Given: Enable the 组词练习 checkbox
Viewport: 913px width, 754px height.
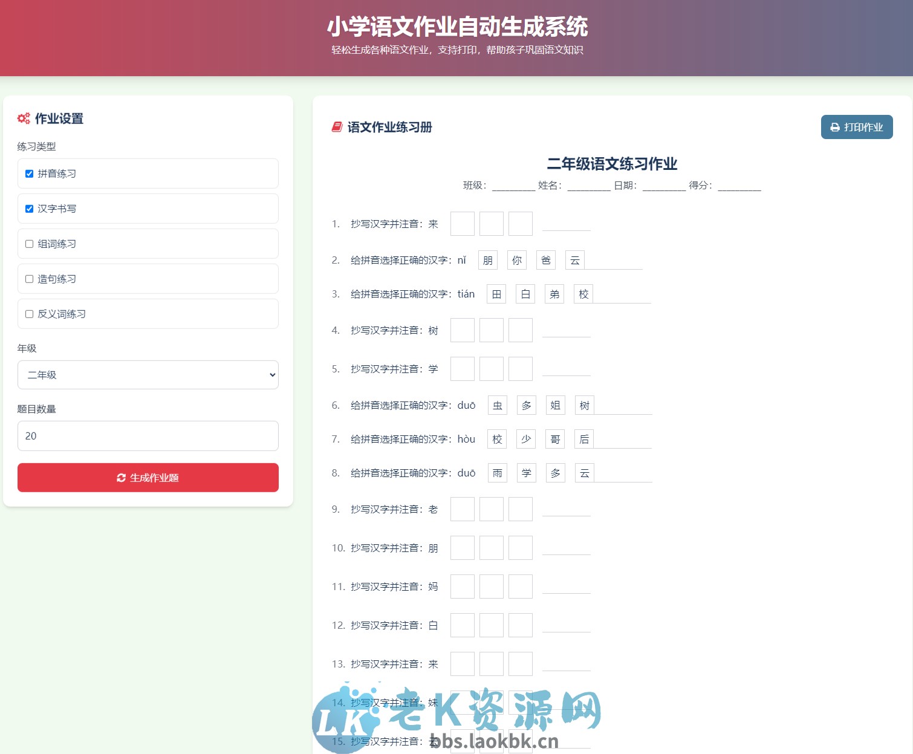Looking at the screenshot, I should pyautogui.click(x=29, y=244).
